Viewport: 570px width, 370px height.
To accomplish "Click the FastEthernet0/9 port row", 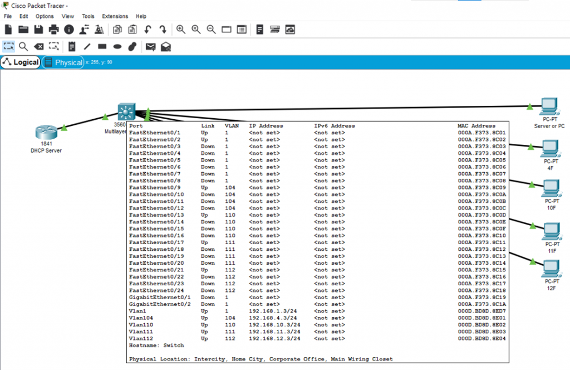I will click(x=317, y=188).
